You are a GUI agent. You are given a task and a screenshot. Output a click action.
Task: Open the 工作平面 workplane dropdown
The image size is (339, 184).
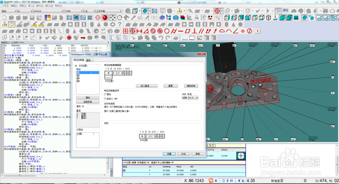tap(109, 11)
